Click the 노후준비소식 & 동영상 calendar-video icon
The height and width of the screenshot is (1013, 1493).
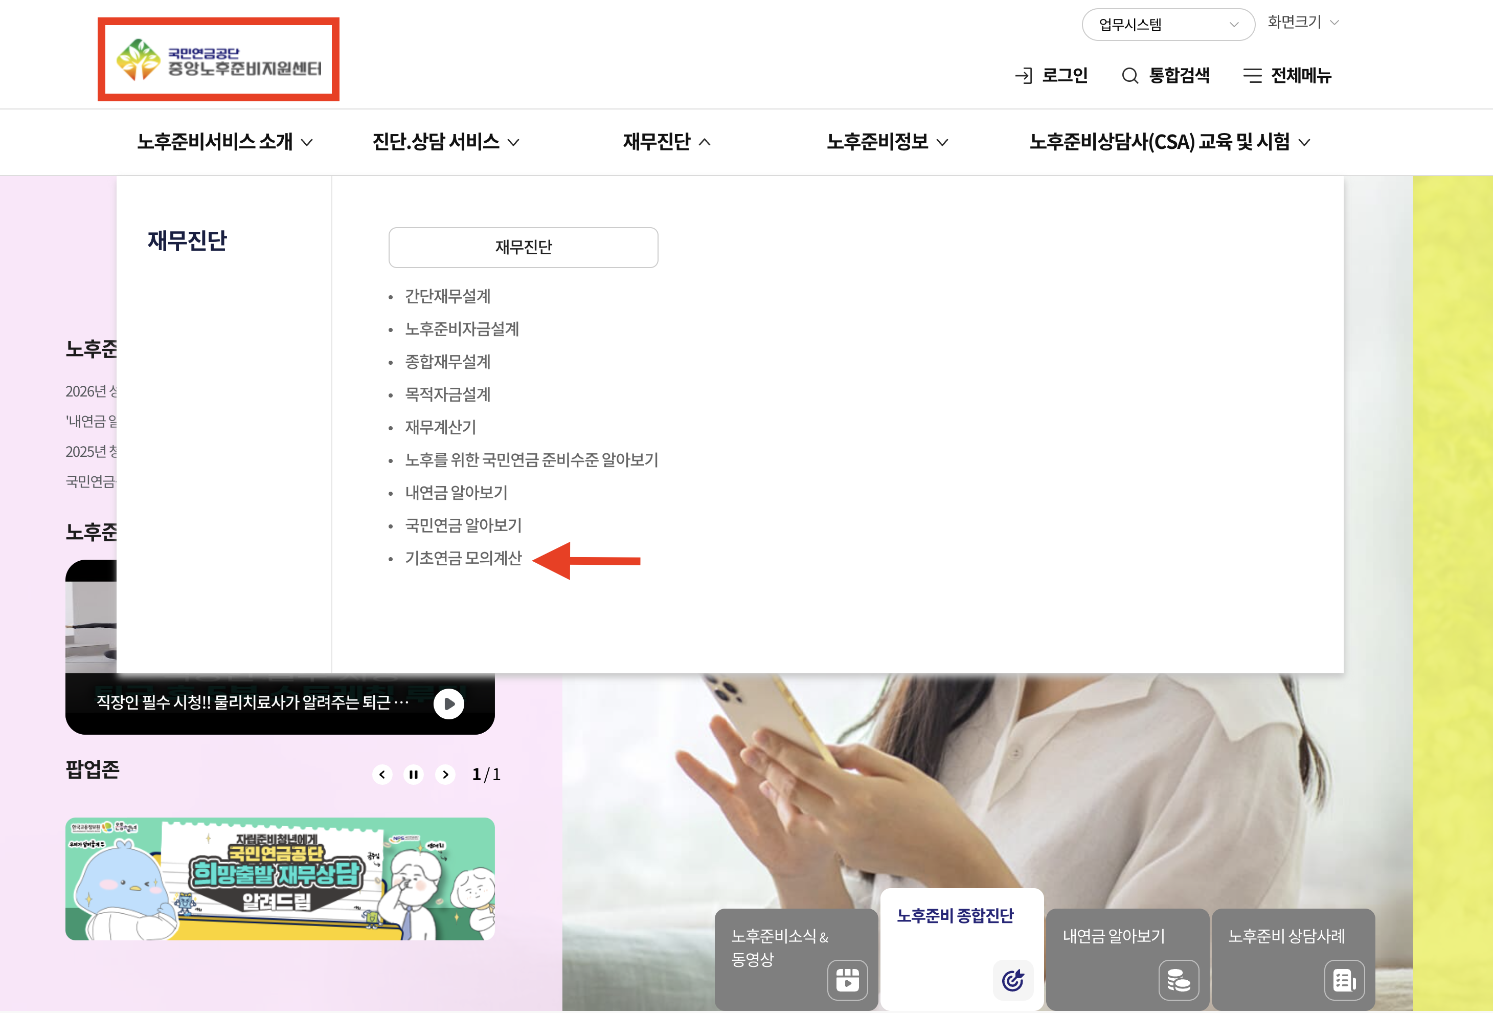click(847, 980)
